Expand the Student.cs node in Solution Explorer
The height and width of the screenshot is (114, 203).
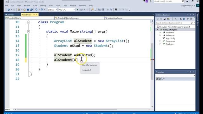click(160, 44)
